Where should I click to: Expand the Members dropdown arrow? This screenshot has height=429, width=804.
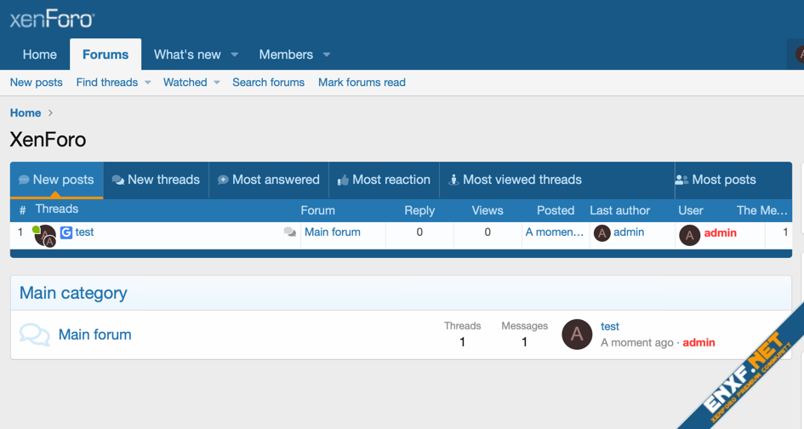(327, 54)
